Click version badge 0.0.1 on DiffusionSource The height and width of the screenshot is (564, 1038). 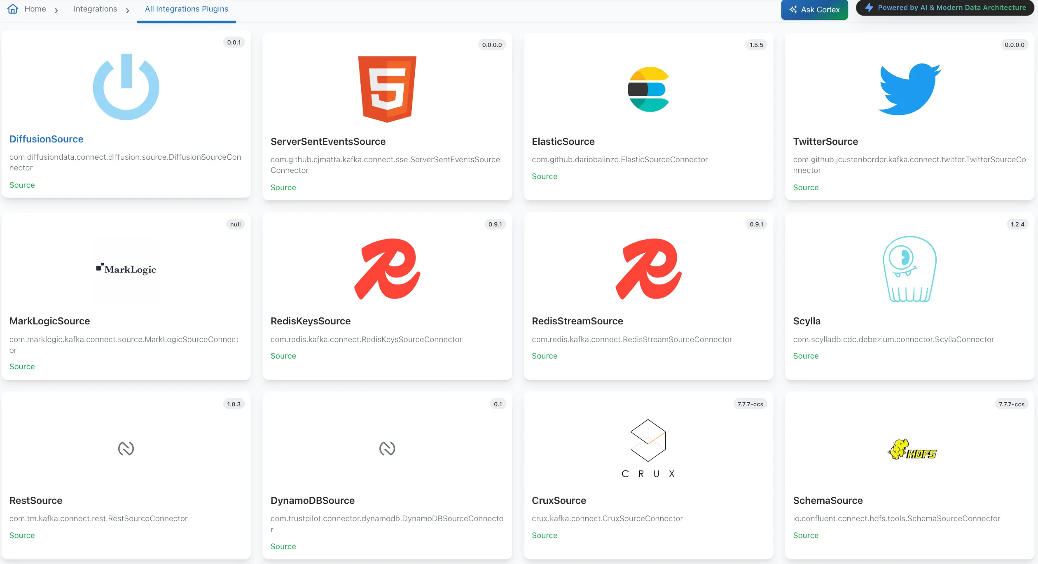(234, 42)
